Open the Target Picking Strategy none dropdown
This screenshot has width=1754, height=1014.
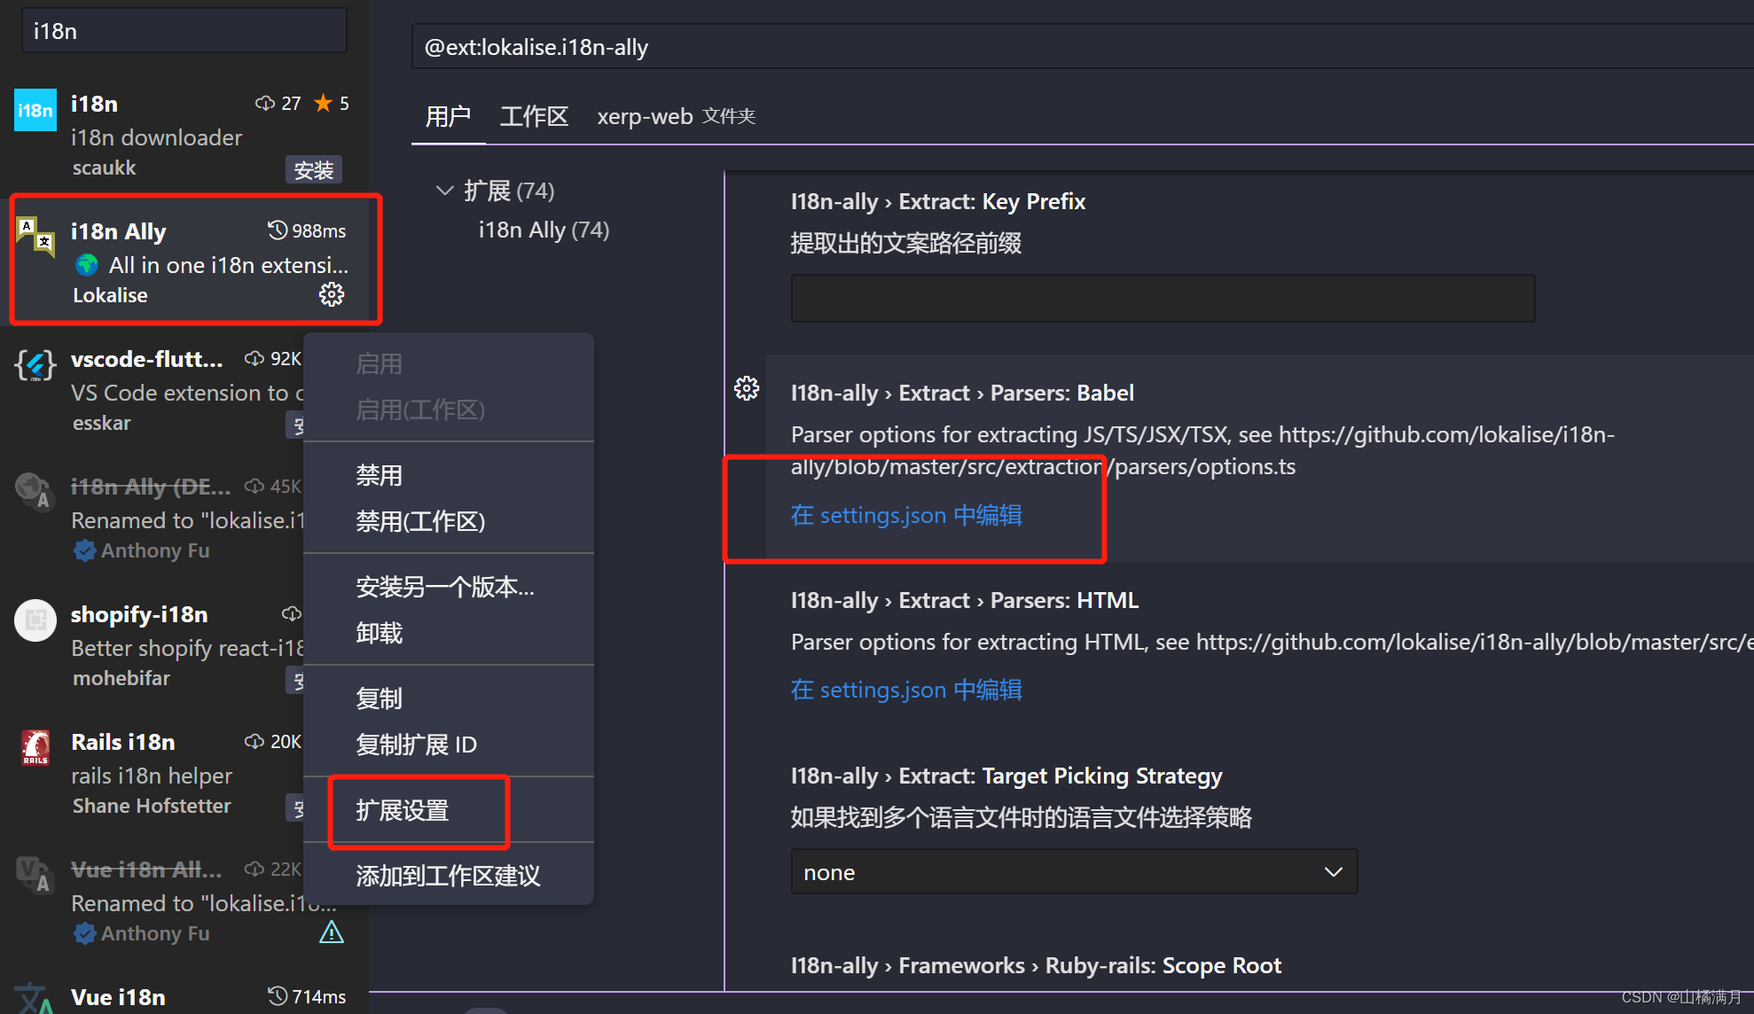[x=1073, y=872]
